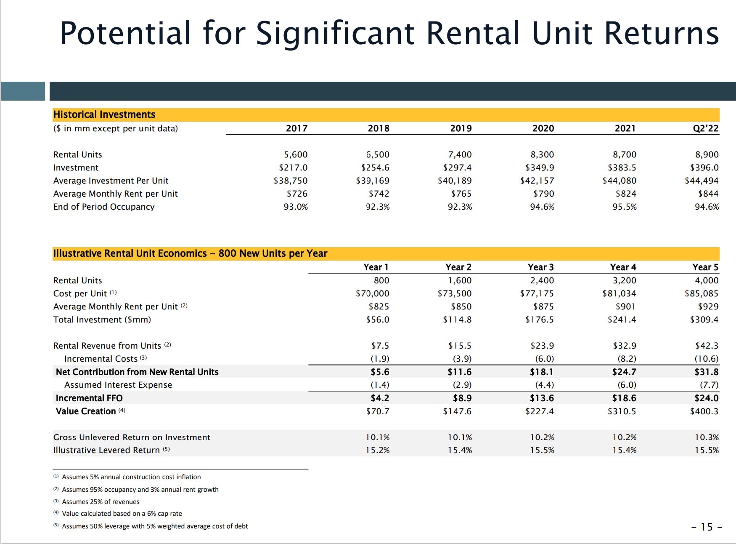Screen dimensions: 736x544
Task: Select the slide title 'Potential for Significant Rental Unit Returns'
Action: coord(389,34)
